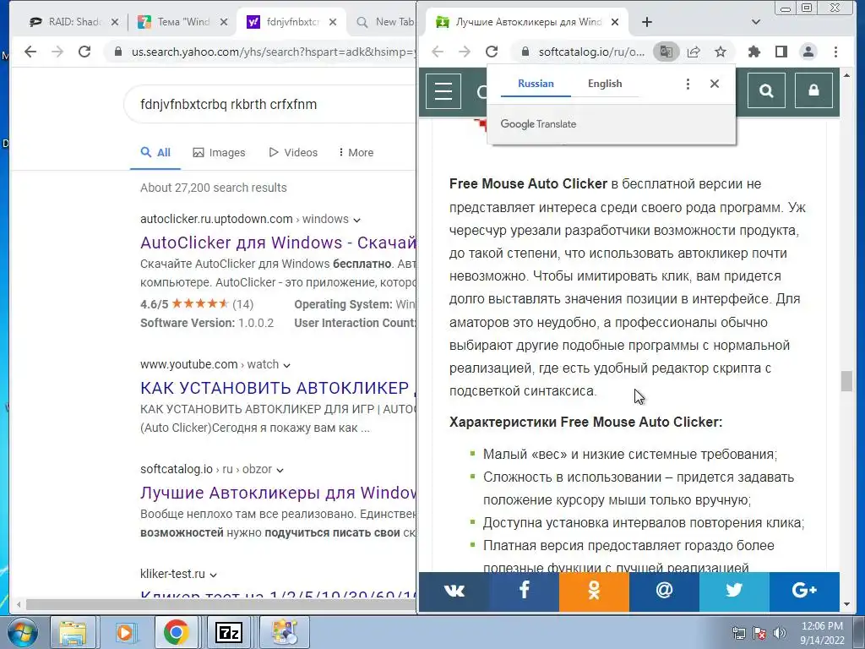
Task: Click the softcatalog lock login icon
Action: [x=813, y=90]
